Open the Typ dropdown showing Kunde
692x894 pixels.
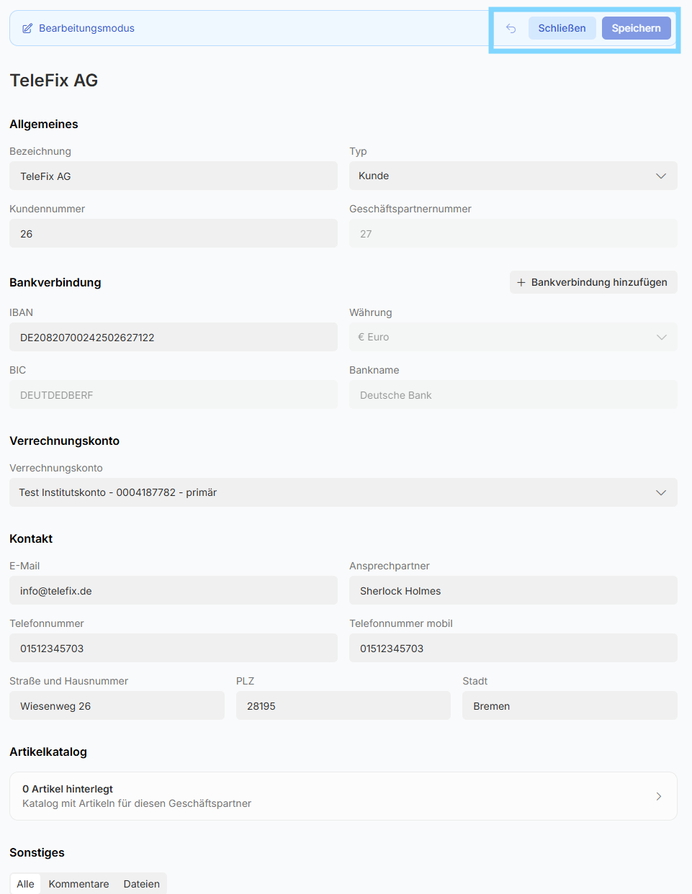click(513, 176)
